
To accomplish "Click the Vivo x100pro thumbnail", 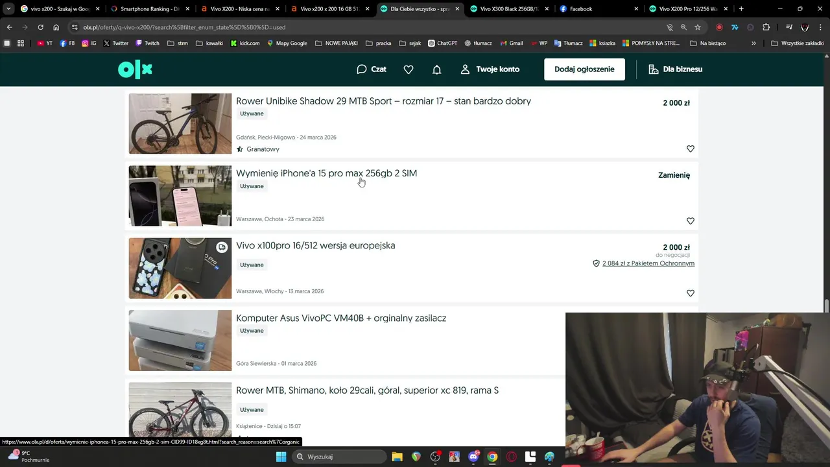I will click(x=180, y=268).
